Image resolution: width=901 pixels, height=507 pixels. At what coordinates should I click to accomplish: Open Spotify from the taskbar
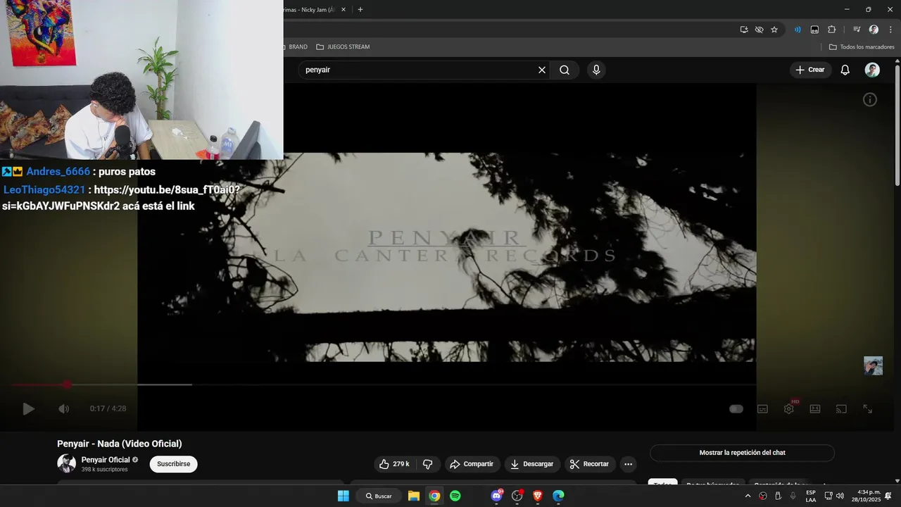tap(455, 496)
